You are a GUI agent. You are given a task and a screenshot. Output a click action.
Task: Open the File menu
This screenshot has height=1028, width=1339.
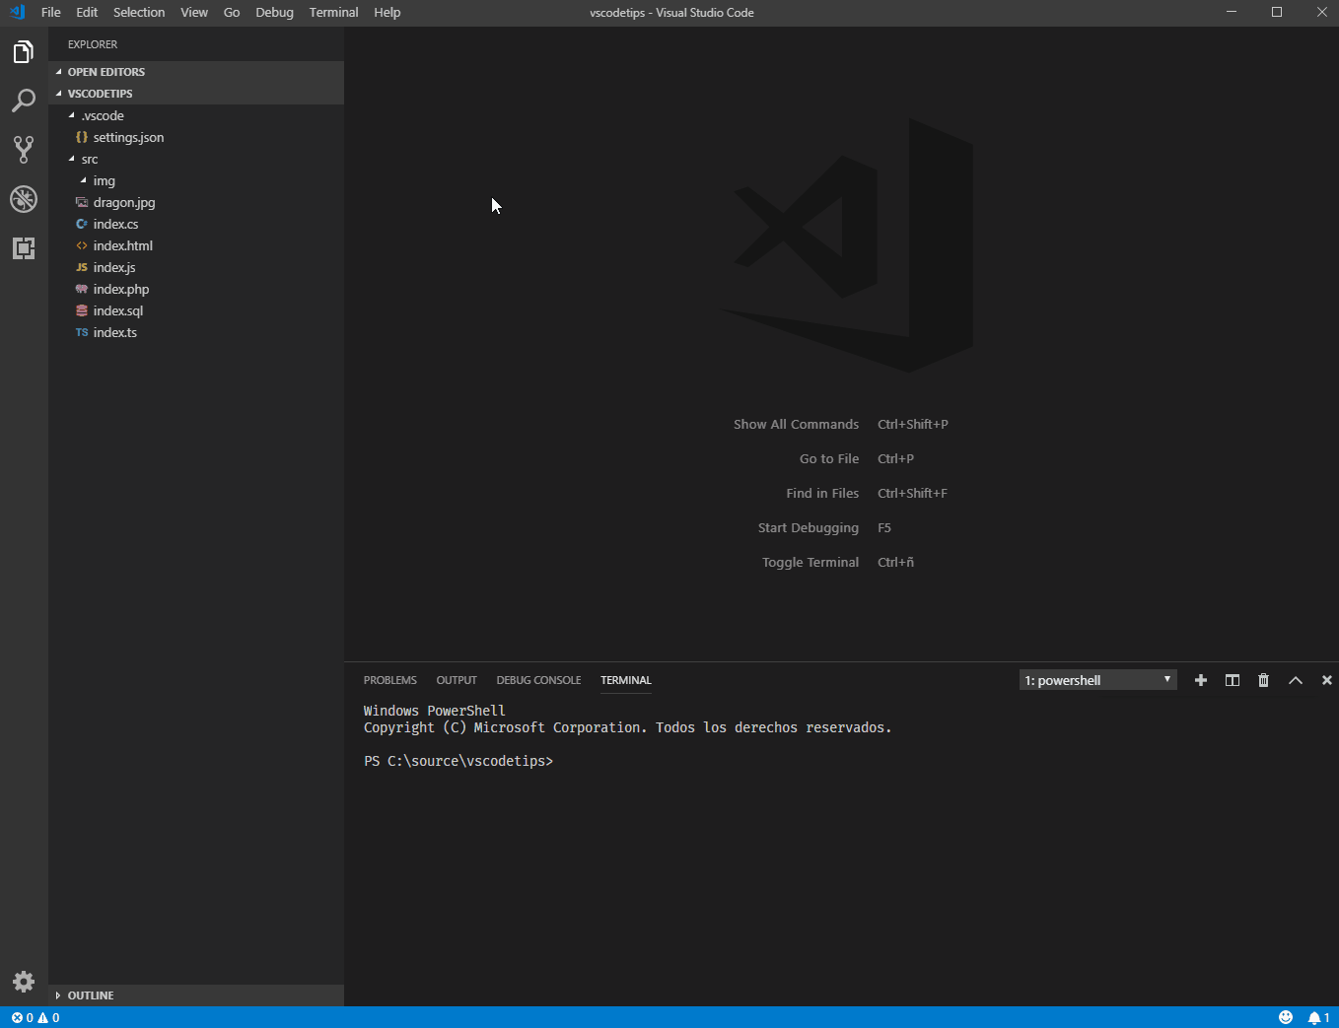(x=51, y=12)
